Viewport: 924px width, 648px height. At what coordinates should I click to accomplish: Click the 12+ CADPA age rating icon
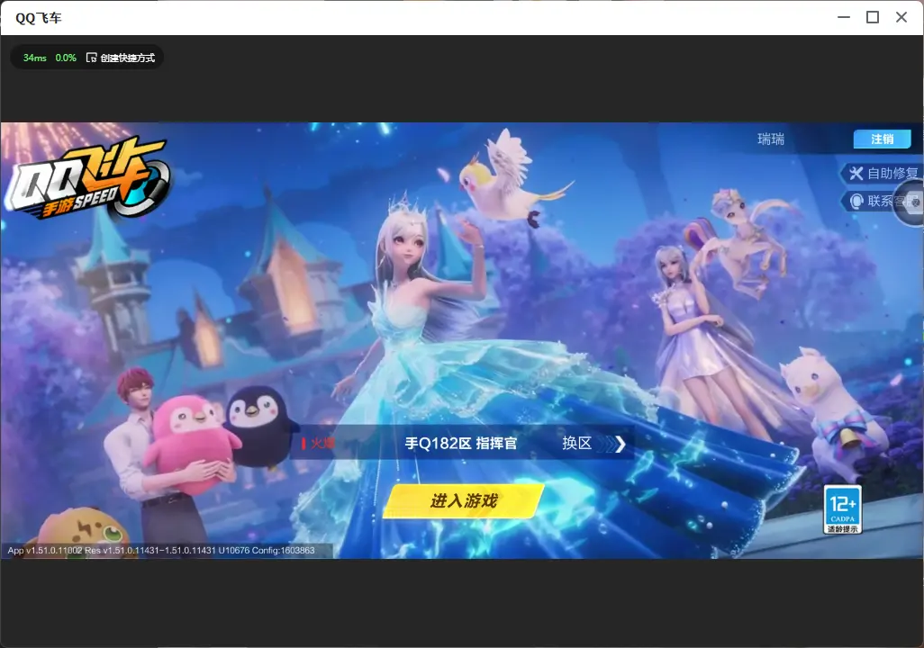click(842, 509)
